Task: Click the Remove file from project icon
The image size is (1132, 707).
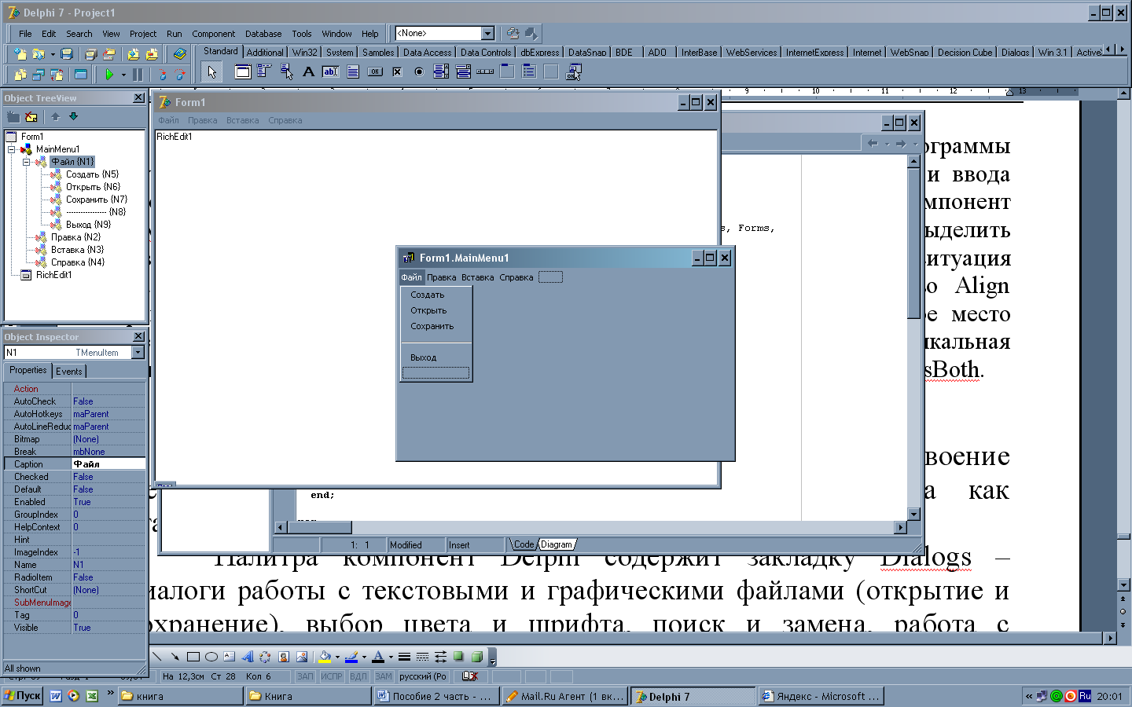Action: 152,53
